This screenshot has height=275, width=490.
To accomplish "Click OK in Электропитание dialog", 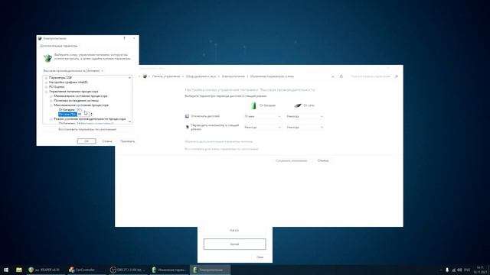I will click(x=87, y=141).
